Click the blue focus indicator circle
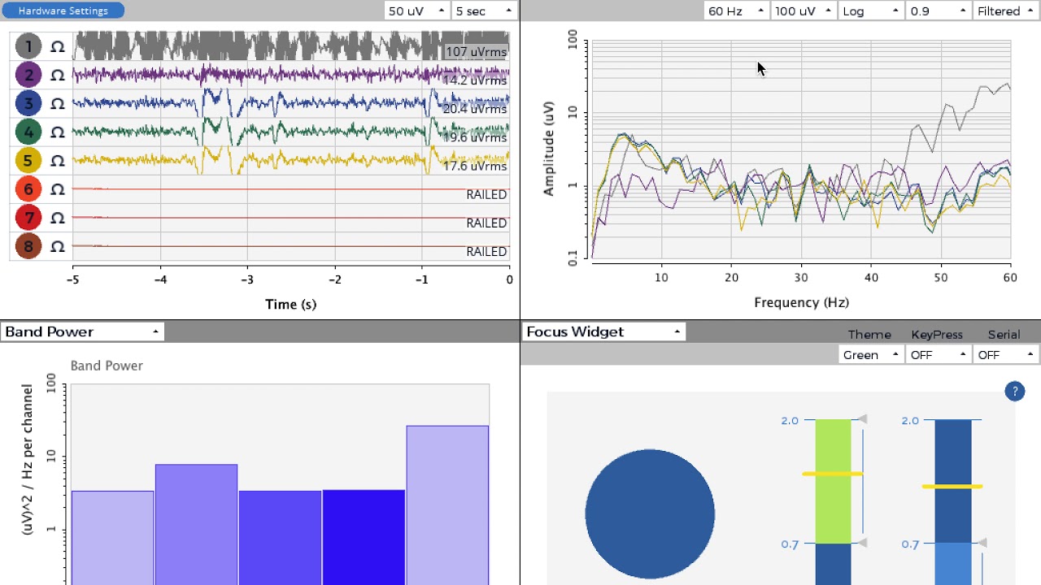This screenshot has height=585, width=1041. coord(650,513)
